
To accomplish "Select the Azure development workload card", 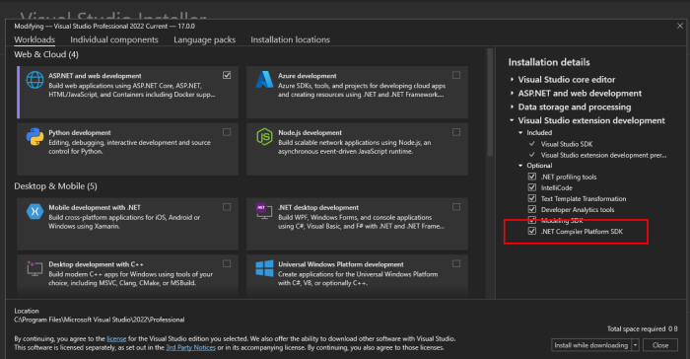I will tap(357, 92).
